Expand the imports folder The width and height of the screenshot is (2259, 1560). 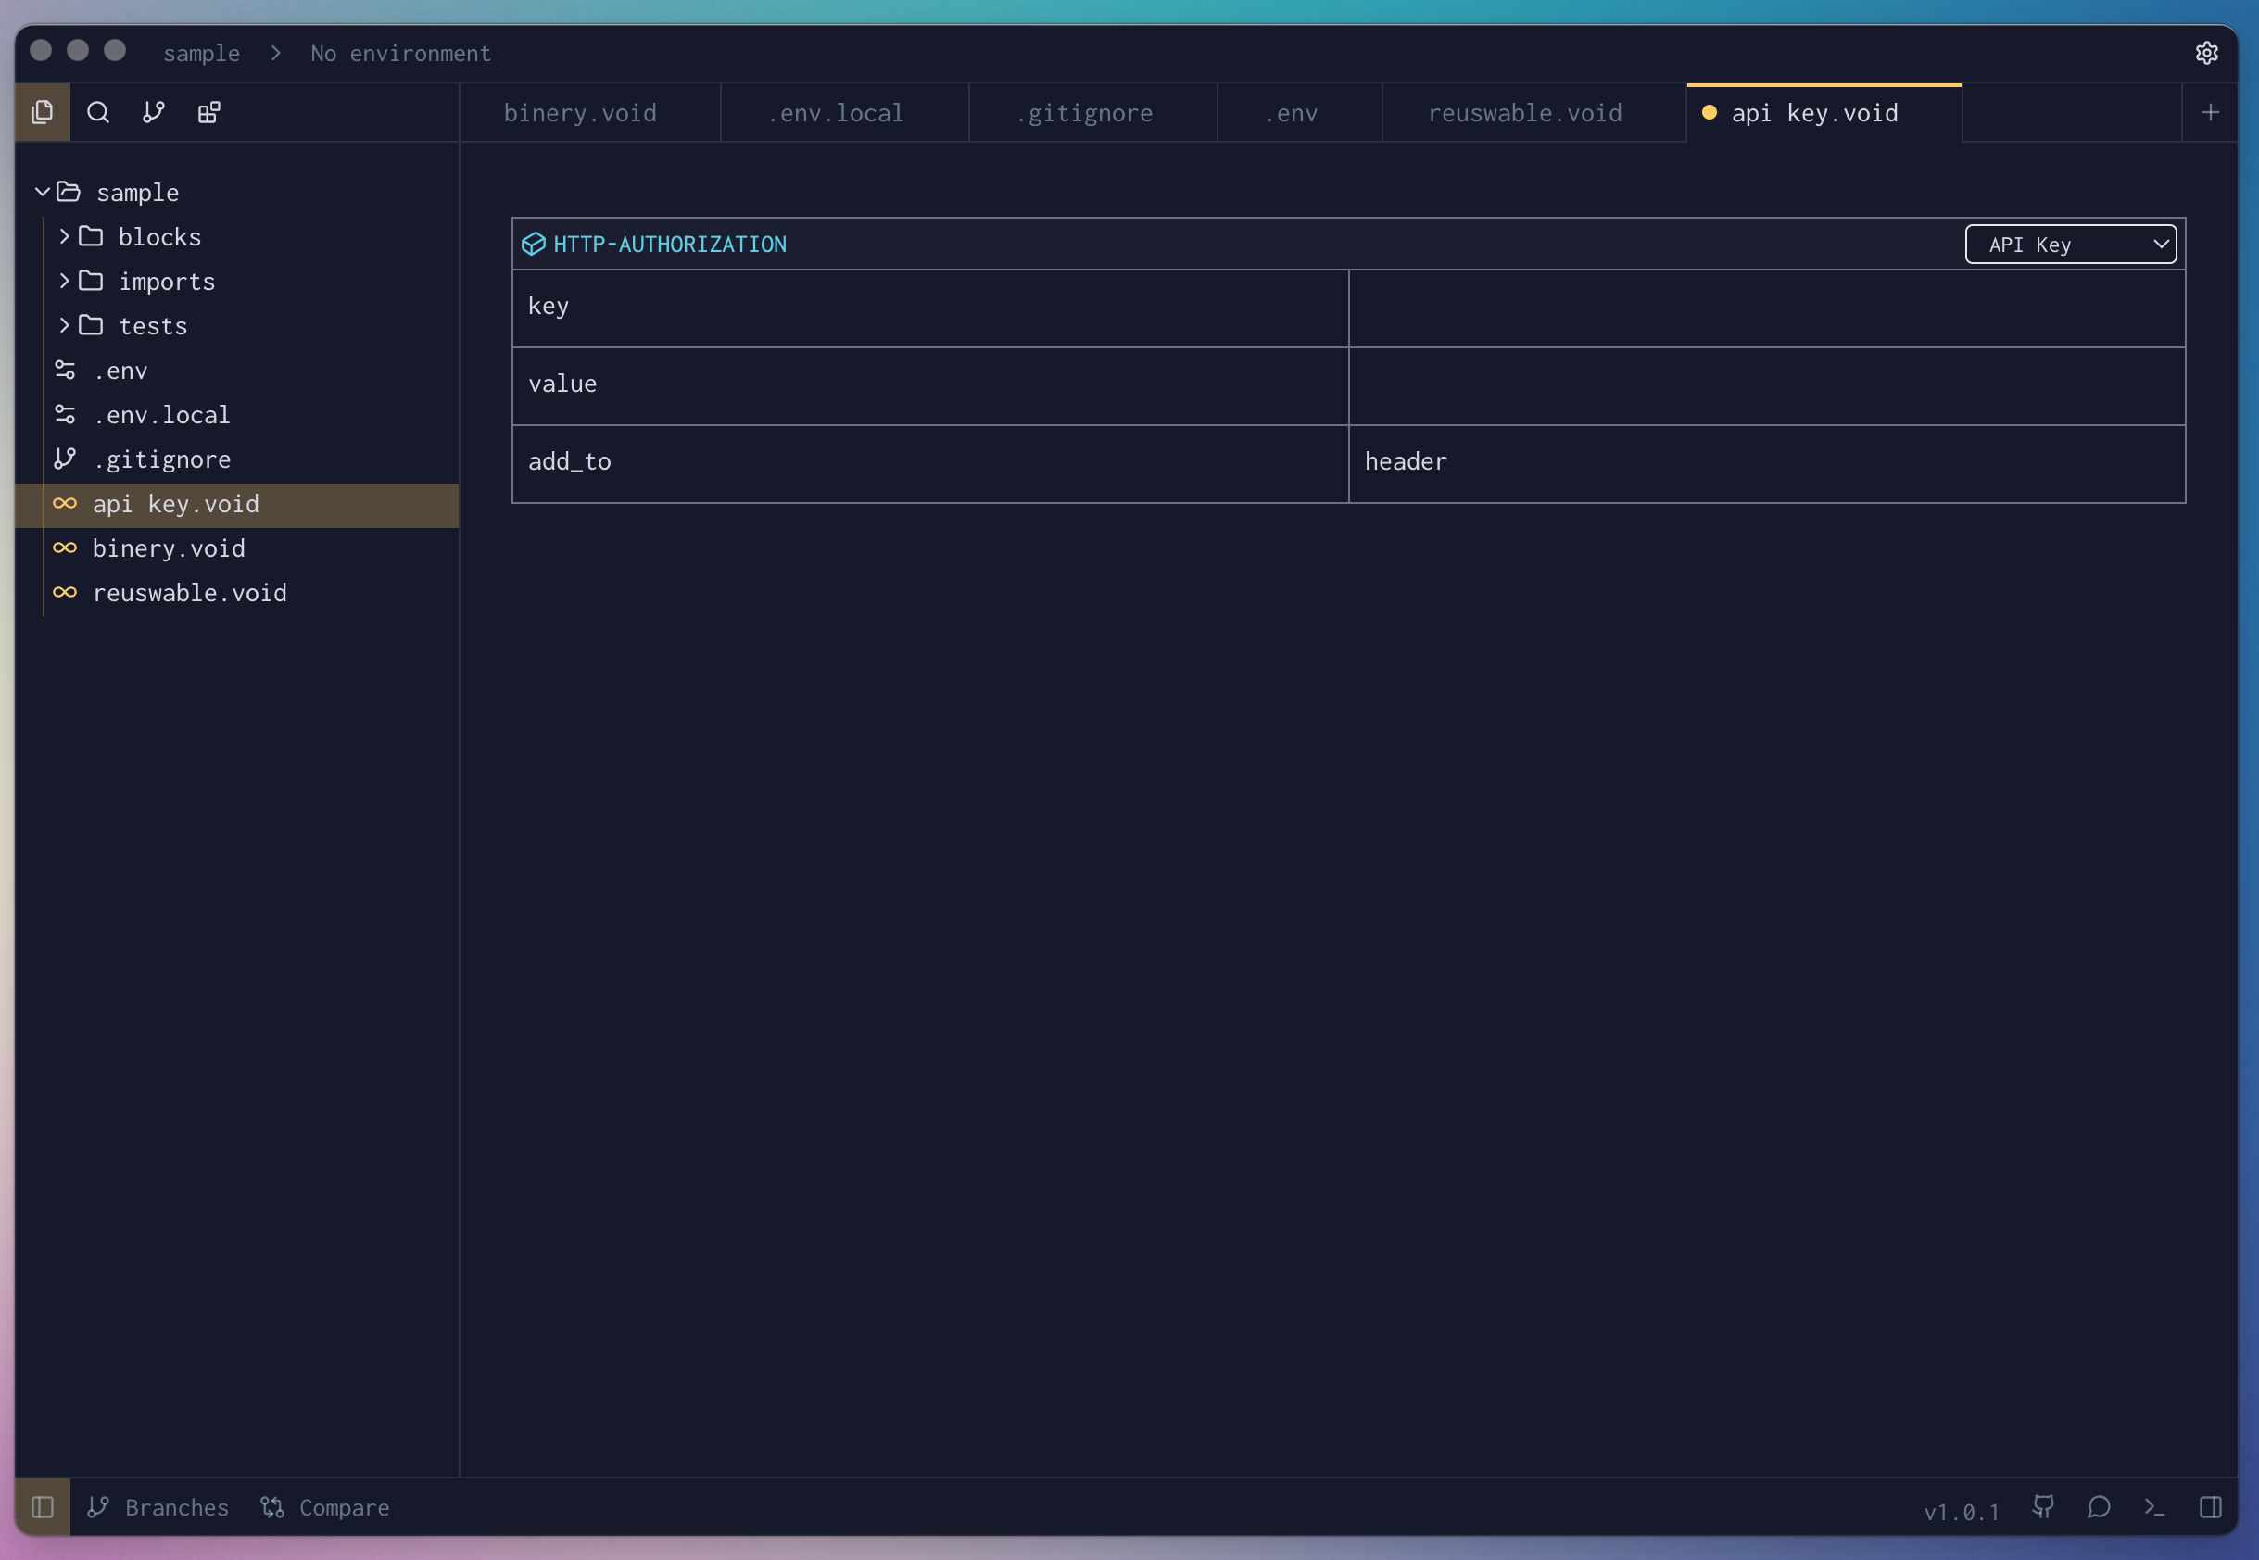coord(165,282)
